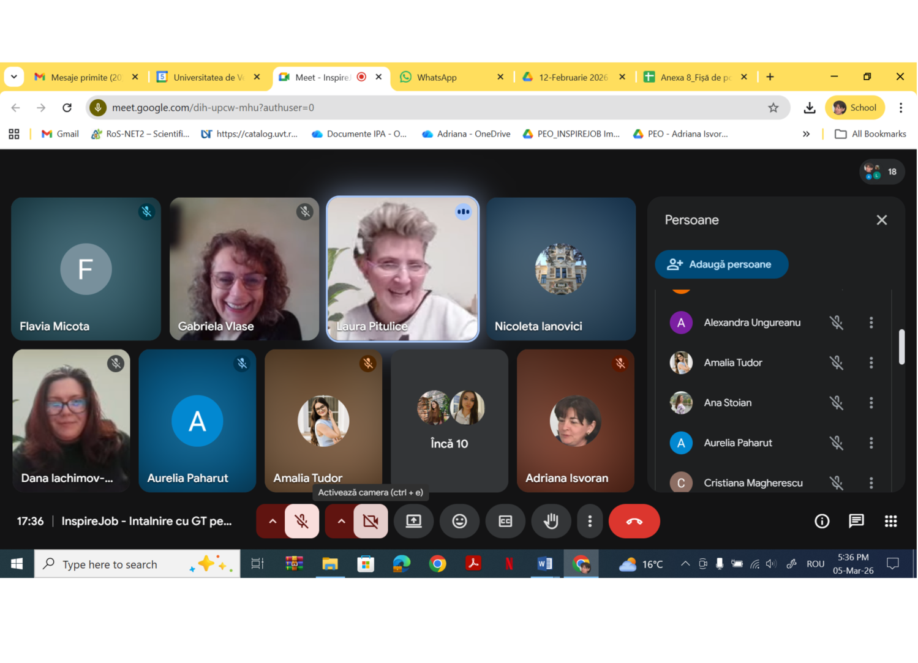Click the Încă 10 participants tile
This screenshot has width=918, height=663.
click(450, 421)
